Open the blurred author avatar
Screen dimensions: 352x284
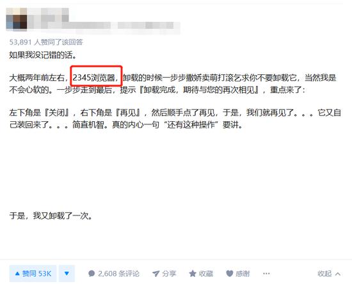17,19
